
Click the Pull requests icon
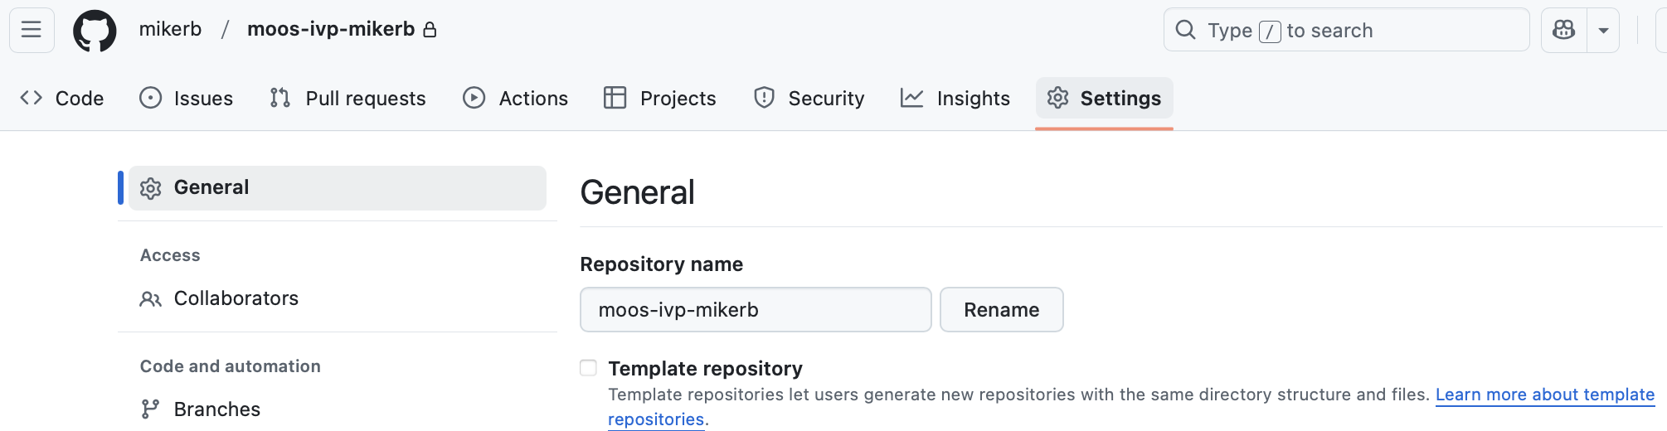[x=280, y=98]
